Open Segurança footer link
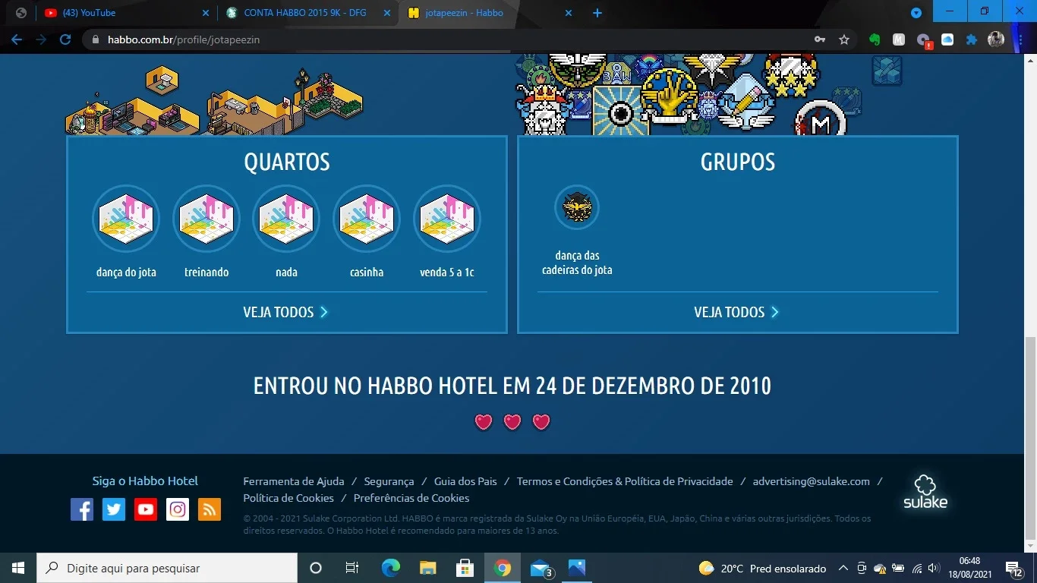 (389, 481)
